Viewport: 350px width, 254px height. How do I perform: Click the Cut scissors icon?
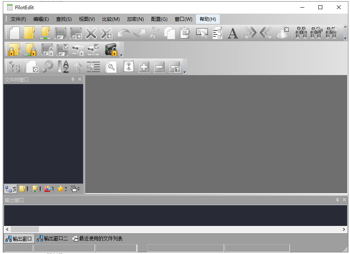click(155, 33)
